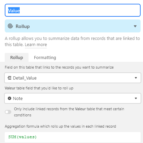Image resolution: width=143 pixels, height=143 pixels.
Task: Click the single select icon beside Note
Action: click(x=10, y=98)
